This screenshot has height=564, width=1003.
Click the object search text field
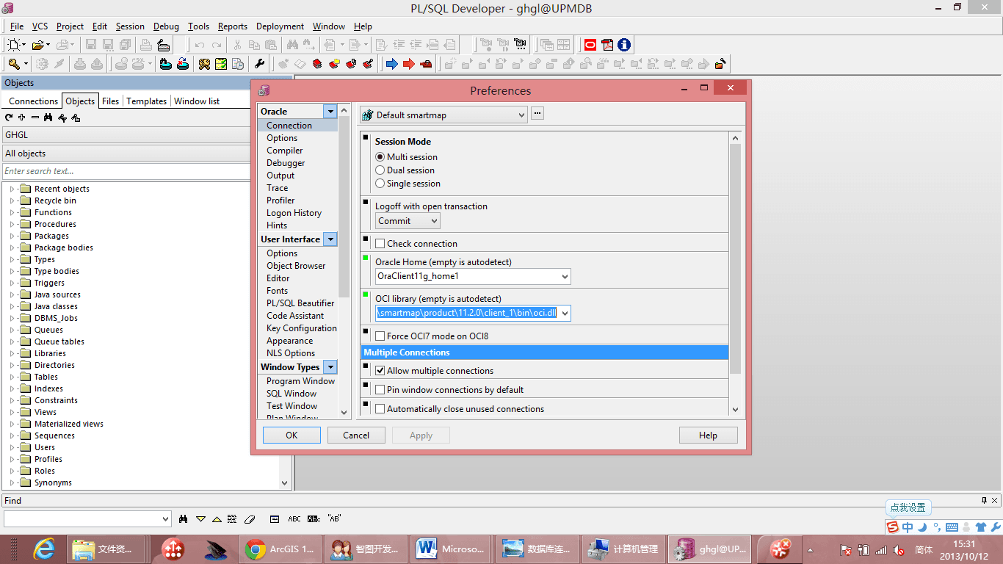coord(126,171)
